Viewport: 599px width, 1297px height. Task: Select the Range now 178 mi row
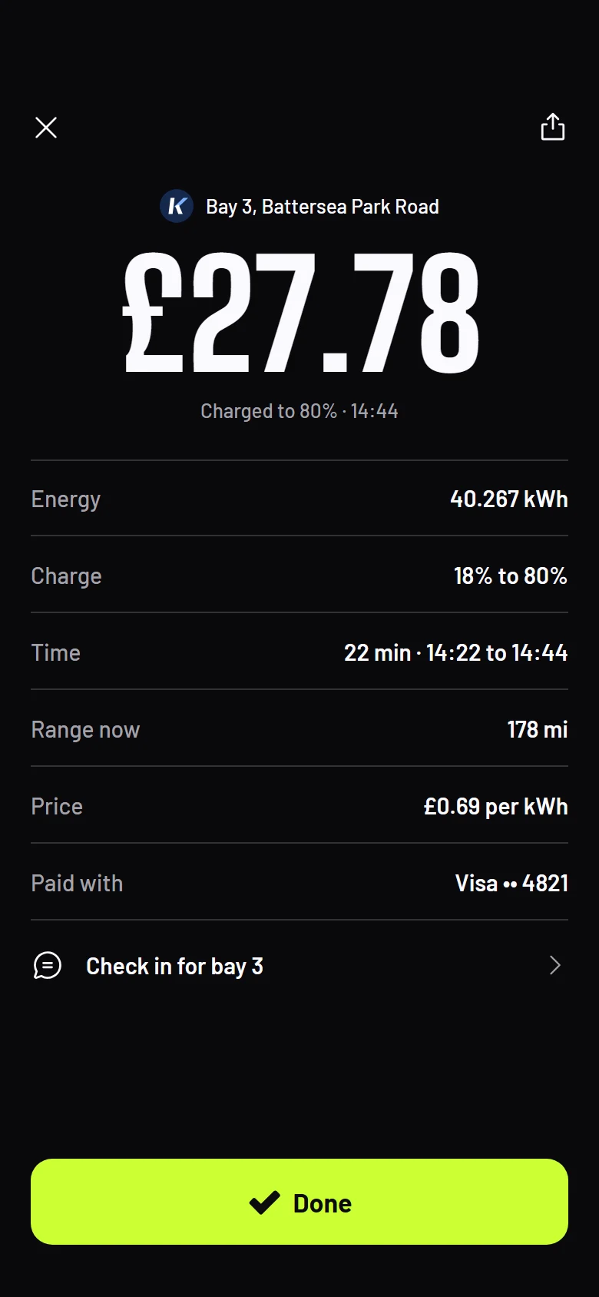pos(299,729)
